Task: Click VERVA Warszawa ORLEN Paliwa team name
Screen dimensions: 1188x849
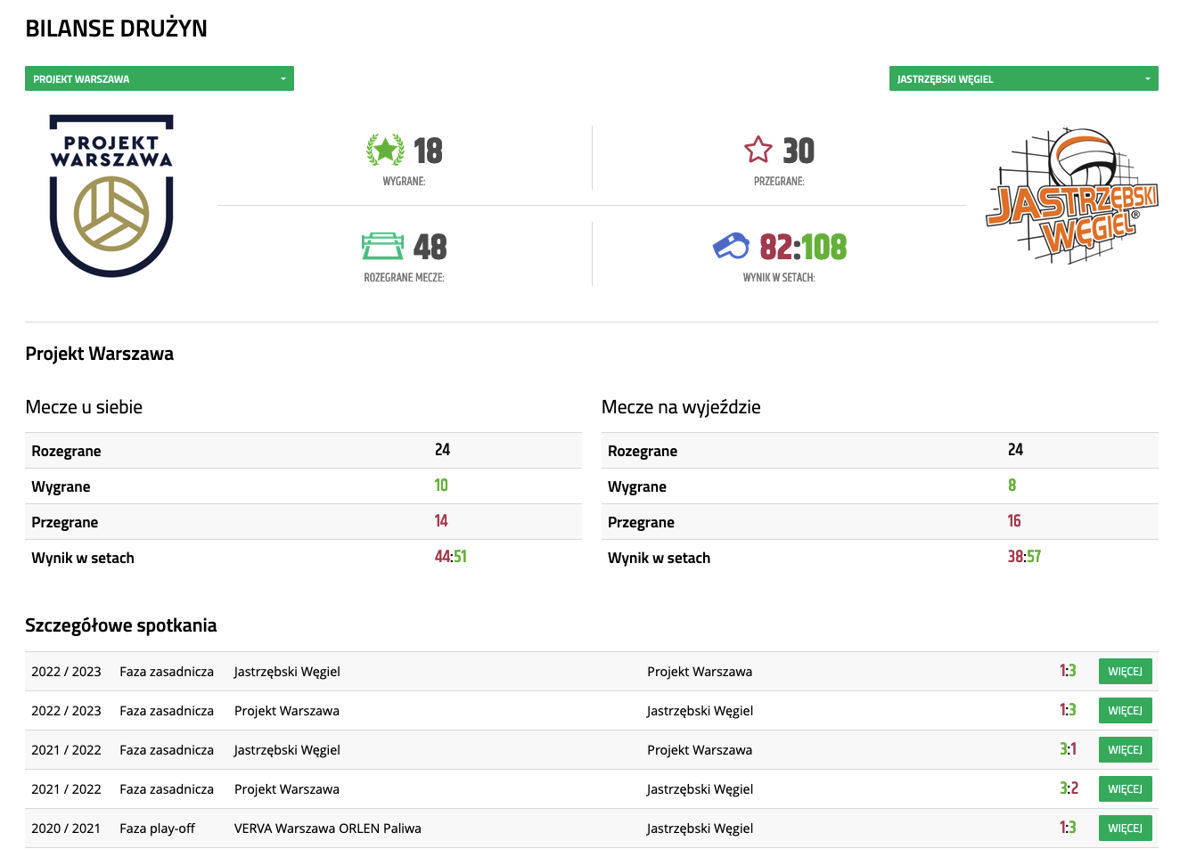Action: click(327, 829)
